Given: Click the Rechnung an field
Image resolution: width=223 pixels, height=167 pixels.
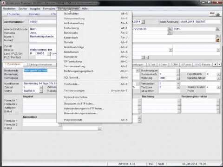Looking at the screenshot, I should (x=168, y=71).
